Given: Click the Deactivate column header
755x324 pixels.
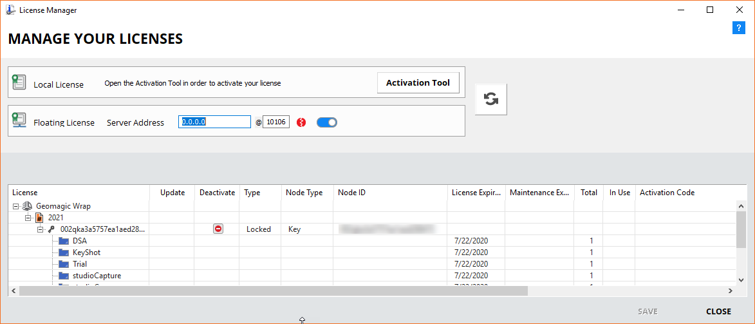Looking at the screenshot, I should click(x=217, y=193).
